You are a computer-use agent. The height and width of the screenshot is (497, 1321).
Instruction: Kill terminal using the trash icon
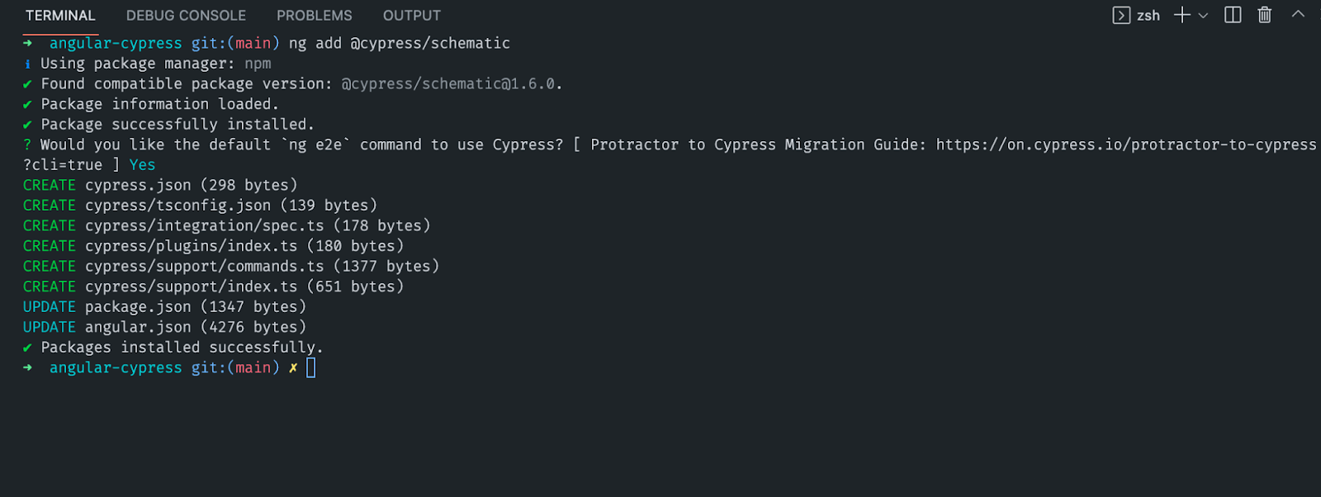pyautogui.click(x=1264, y=15)
